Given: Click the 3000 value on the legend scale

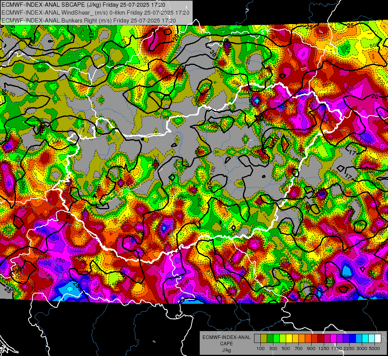Looking at the screenshot, I should tap(362, 348).
